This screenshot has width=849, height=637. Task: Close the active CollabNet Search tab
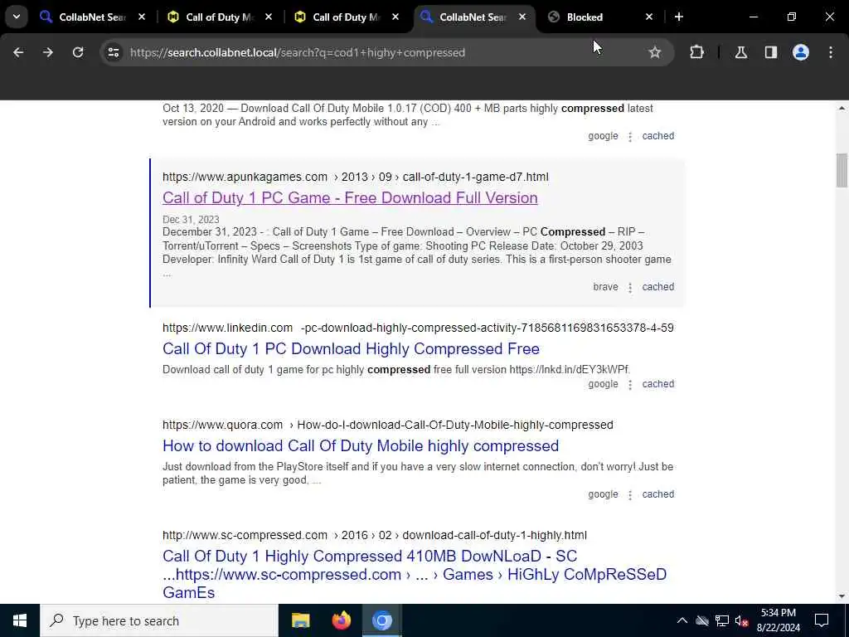522,17
